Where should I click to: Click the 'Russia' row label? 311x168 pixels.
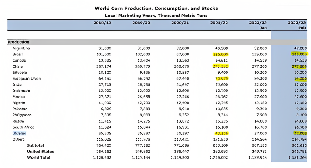pyautogui.click(x=18, y=121)
